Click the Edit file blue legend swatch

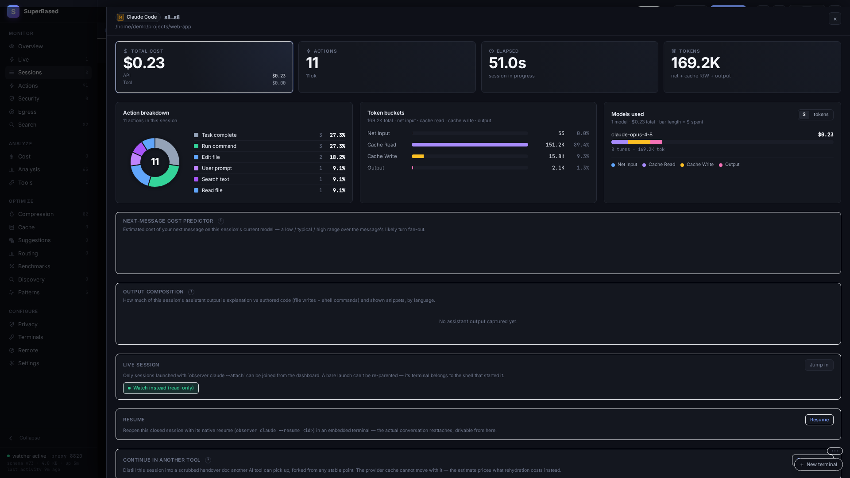(x=196, y=157)
